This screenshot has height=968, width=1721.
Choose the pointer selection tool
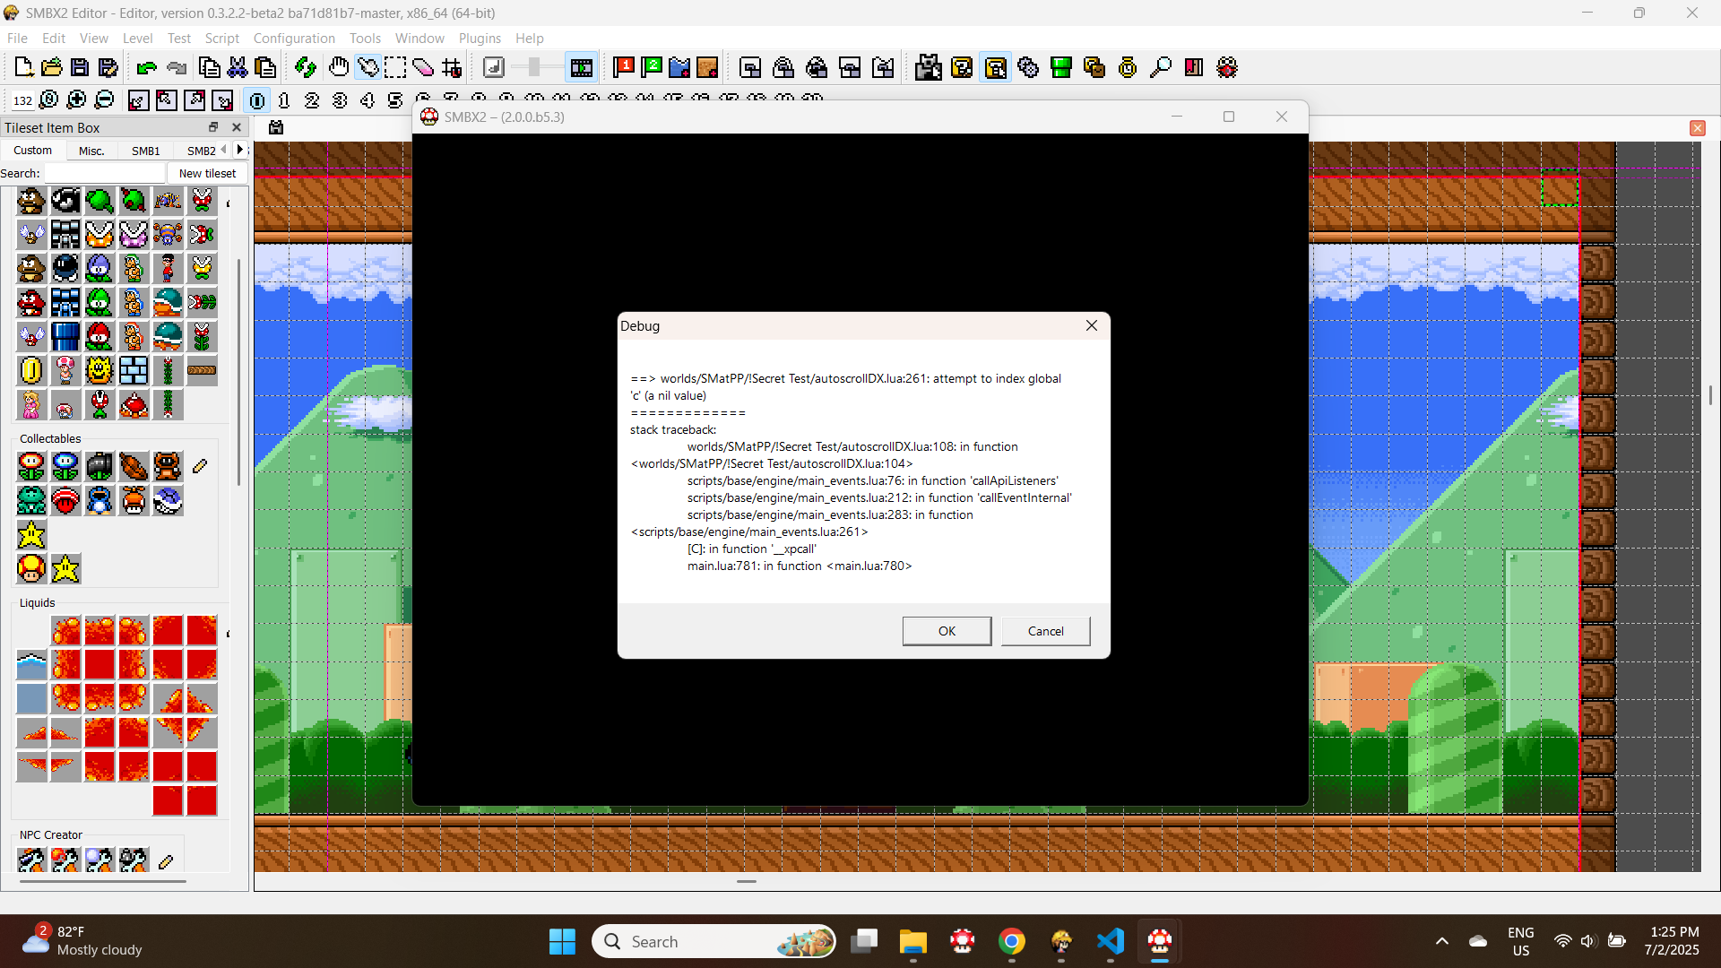368,67
